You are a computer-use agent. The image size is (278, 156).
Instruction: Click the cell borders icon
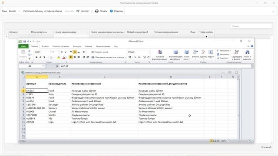pos(51,57)
